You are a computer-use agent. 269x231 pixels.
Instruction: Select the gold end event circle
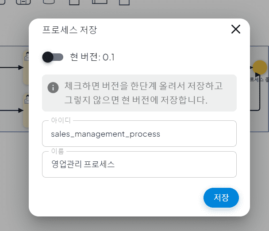click(x=260, y=67)
